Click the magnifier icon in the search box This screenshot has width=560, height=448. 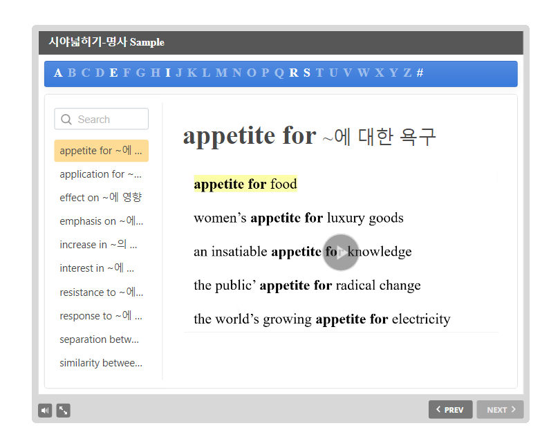pos(66,120)
